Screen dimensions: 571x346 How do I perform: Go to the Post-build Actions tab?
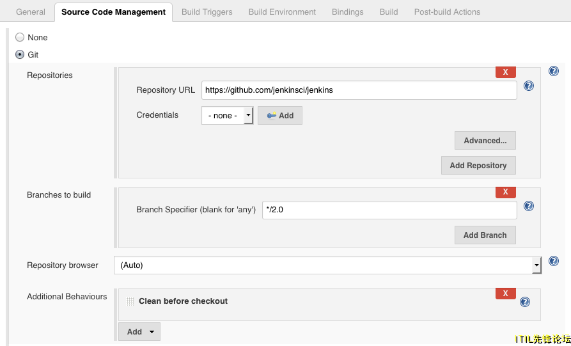(x=447, y=12)
